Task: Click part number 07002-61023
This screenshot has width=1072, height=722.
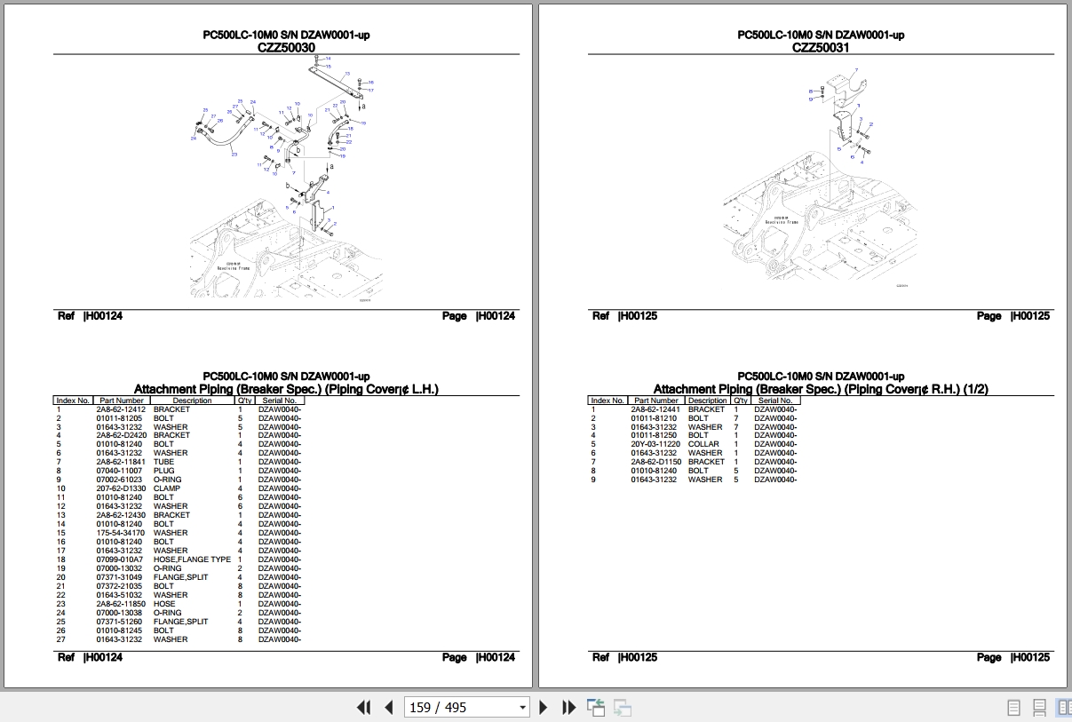Action: click(119, 480)
